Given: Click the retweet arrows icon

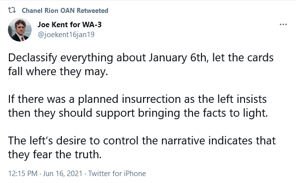Looking at the screenshot, I should pos(12,10).
